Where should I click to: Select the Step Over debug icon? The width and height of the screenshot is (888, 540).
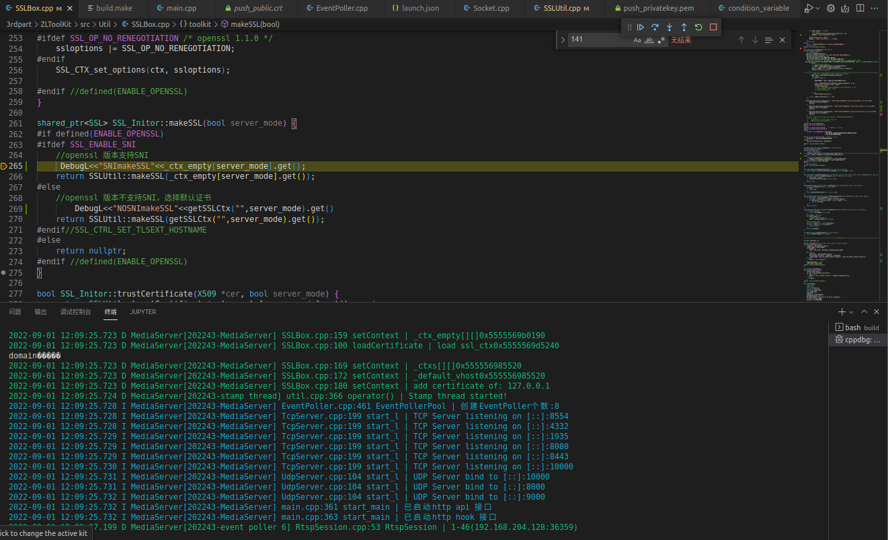click(x=655, y=27)
